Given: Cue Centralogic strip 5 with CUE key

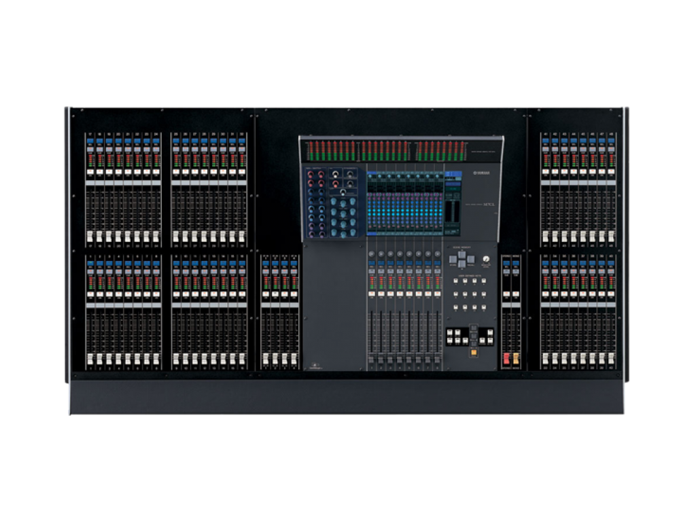Looking at the screenshot, I should click(409, 273).
